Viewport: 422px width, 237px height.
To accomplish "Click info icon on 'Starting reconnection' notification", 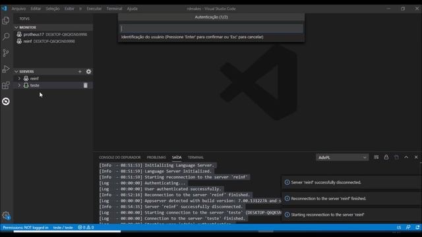I will coord(287,215).
